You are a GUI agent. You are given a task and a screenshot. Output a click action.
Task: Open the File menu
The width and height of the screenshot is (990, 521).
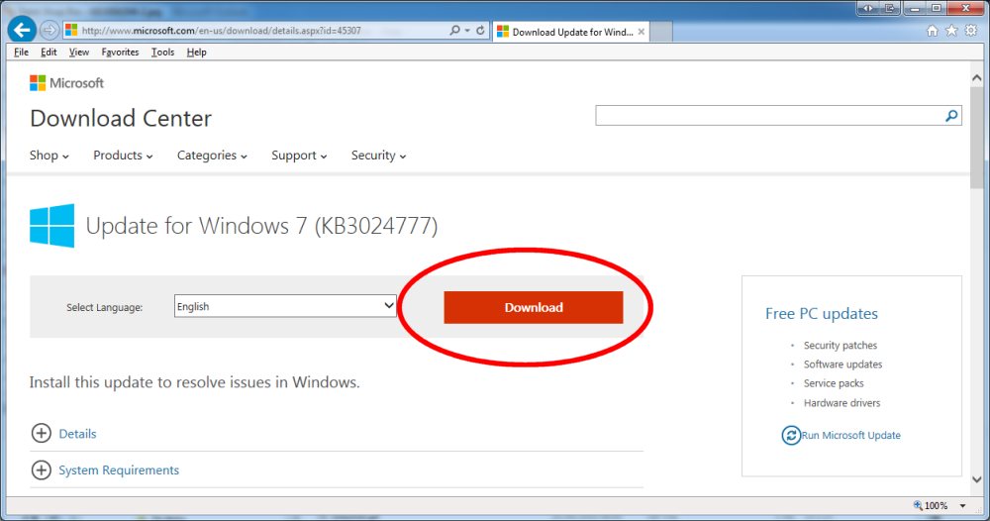pyautogui.click(x=22, y=52)
